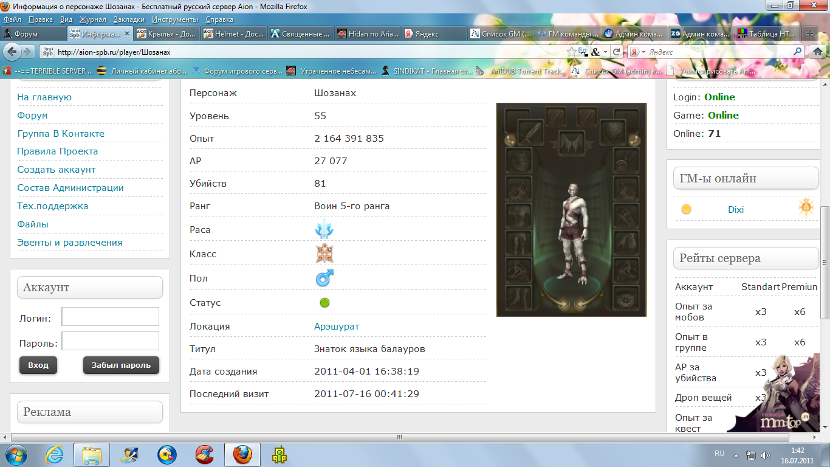
Task: Click the Арэшурат location link
Action: click(337, 327)
